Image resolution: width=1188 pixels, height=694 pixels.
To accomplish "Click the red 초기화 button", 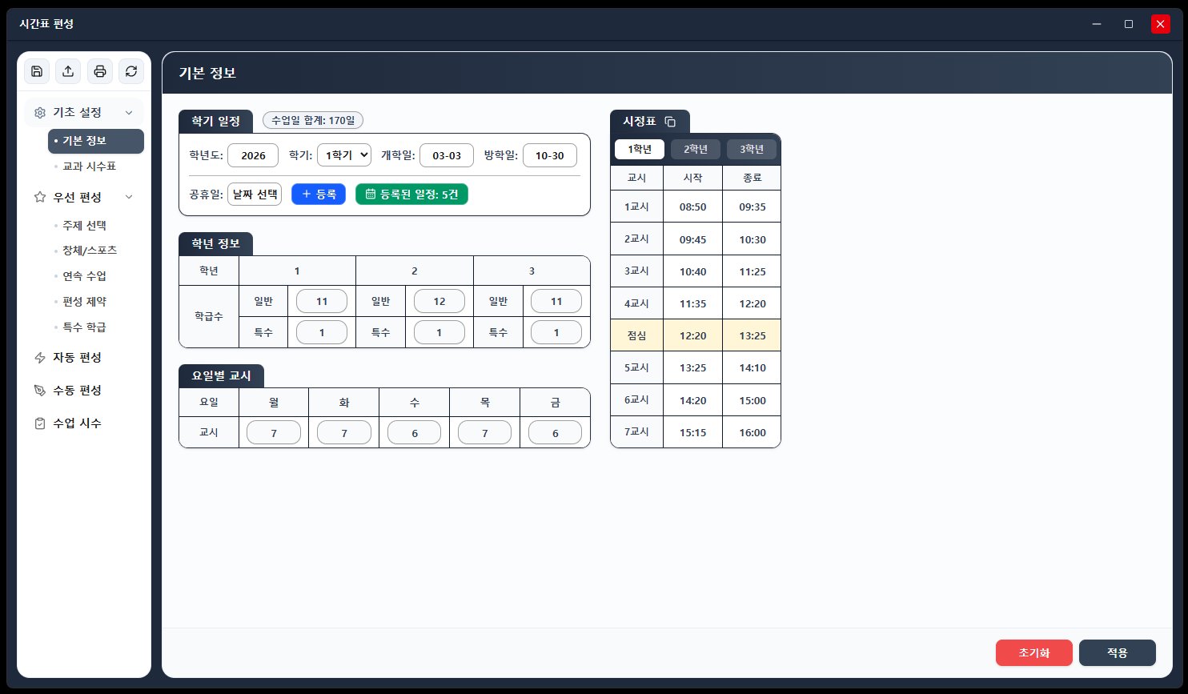I will coord(1034,652).
